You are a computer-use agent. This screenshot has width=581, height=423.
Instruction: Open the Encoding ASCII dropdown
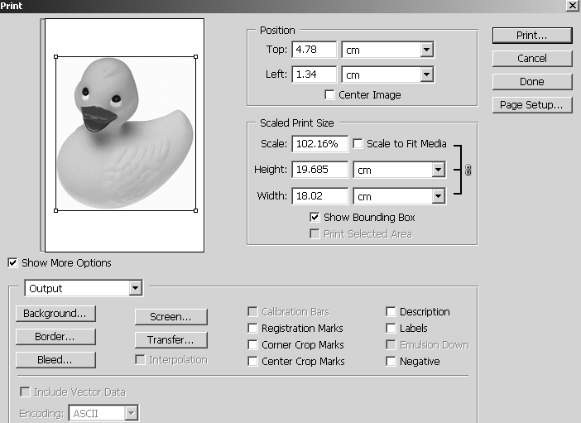(131, 413)
